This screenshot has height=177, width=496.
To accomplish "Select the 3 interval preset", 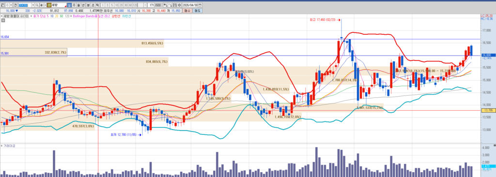I will (107, 5).
